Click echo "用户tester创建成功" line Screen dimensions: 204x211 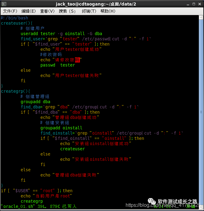71,49
